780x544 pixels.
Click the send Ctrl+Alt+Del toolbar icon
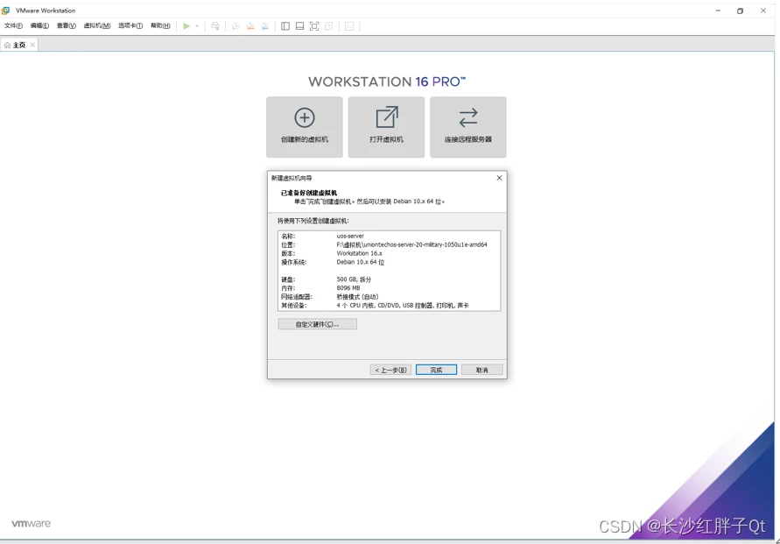pyautogui.click(x=214, y=26)
